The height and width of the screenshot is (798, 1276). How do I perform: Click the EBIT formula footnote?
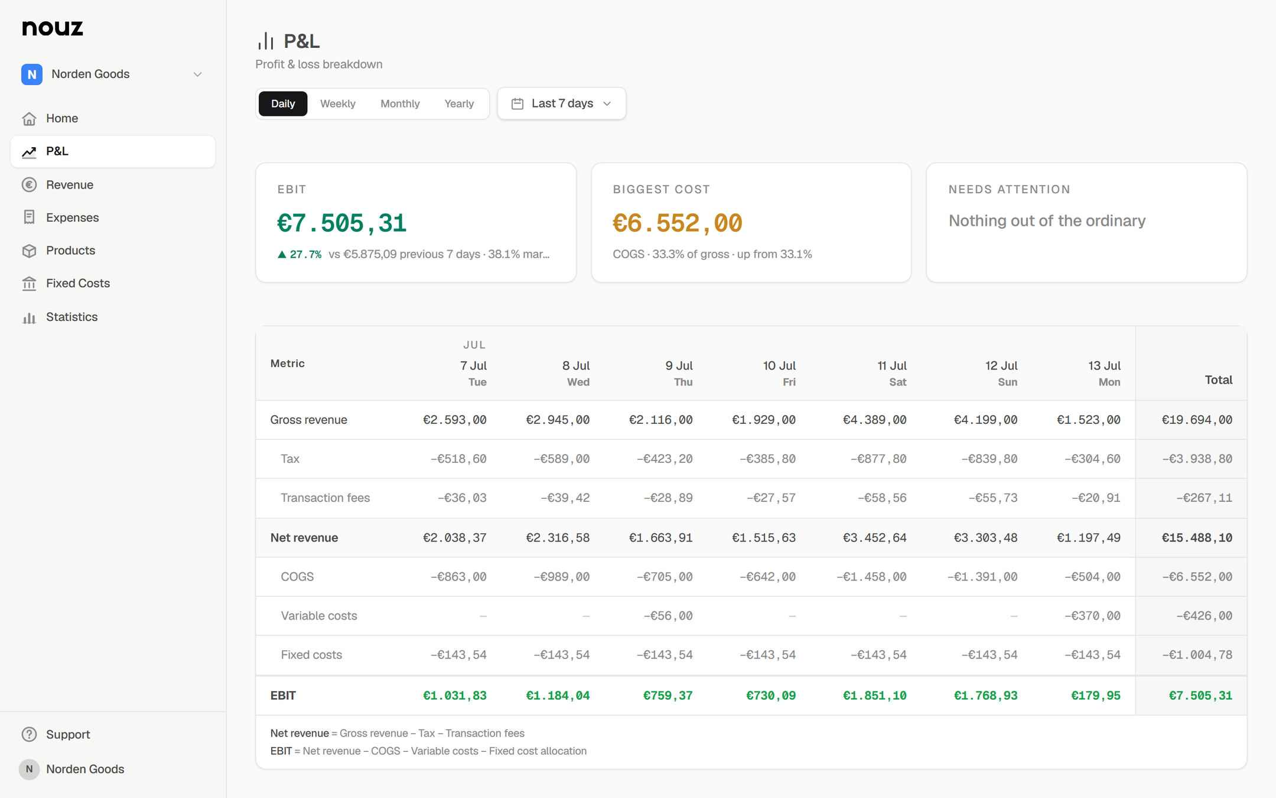428,751
